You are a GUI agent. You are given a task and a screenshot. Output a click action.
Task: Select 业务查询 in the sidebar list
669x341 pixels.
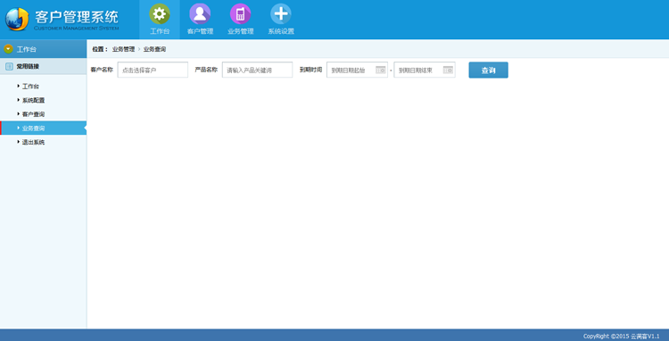coord(43,128)
